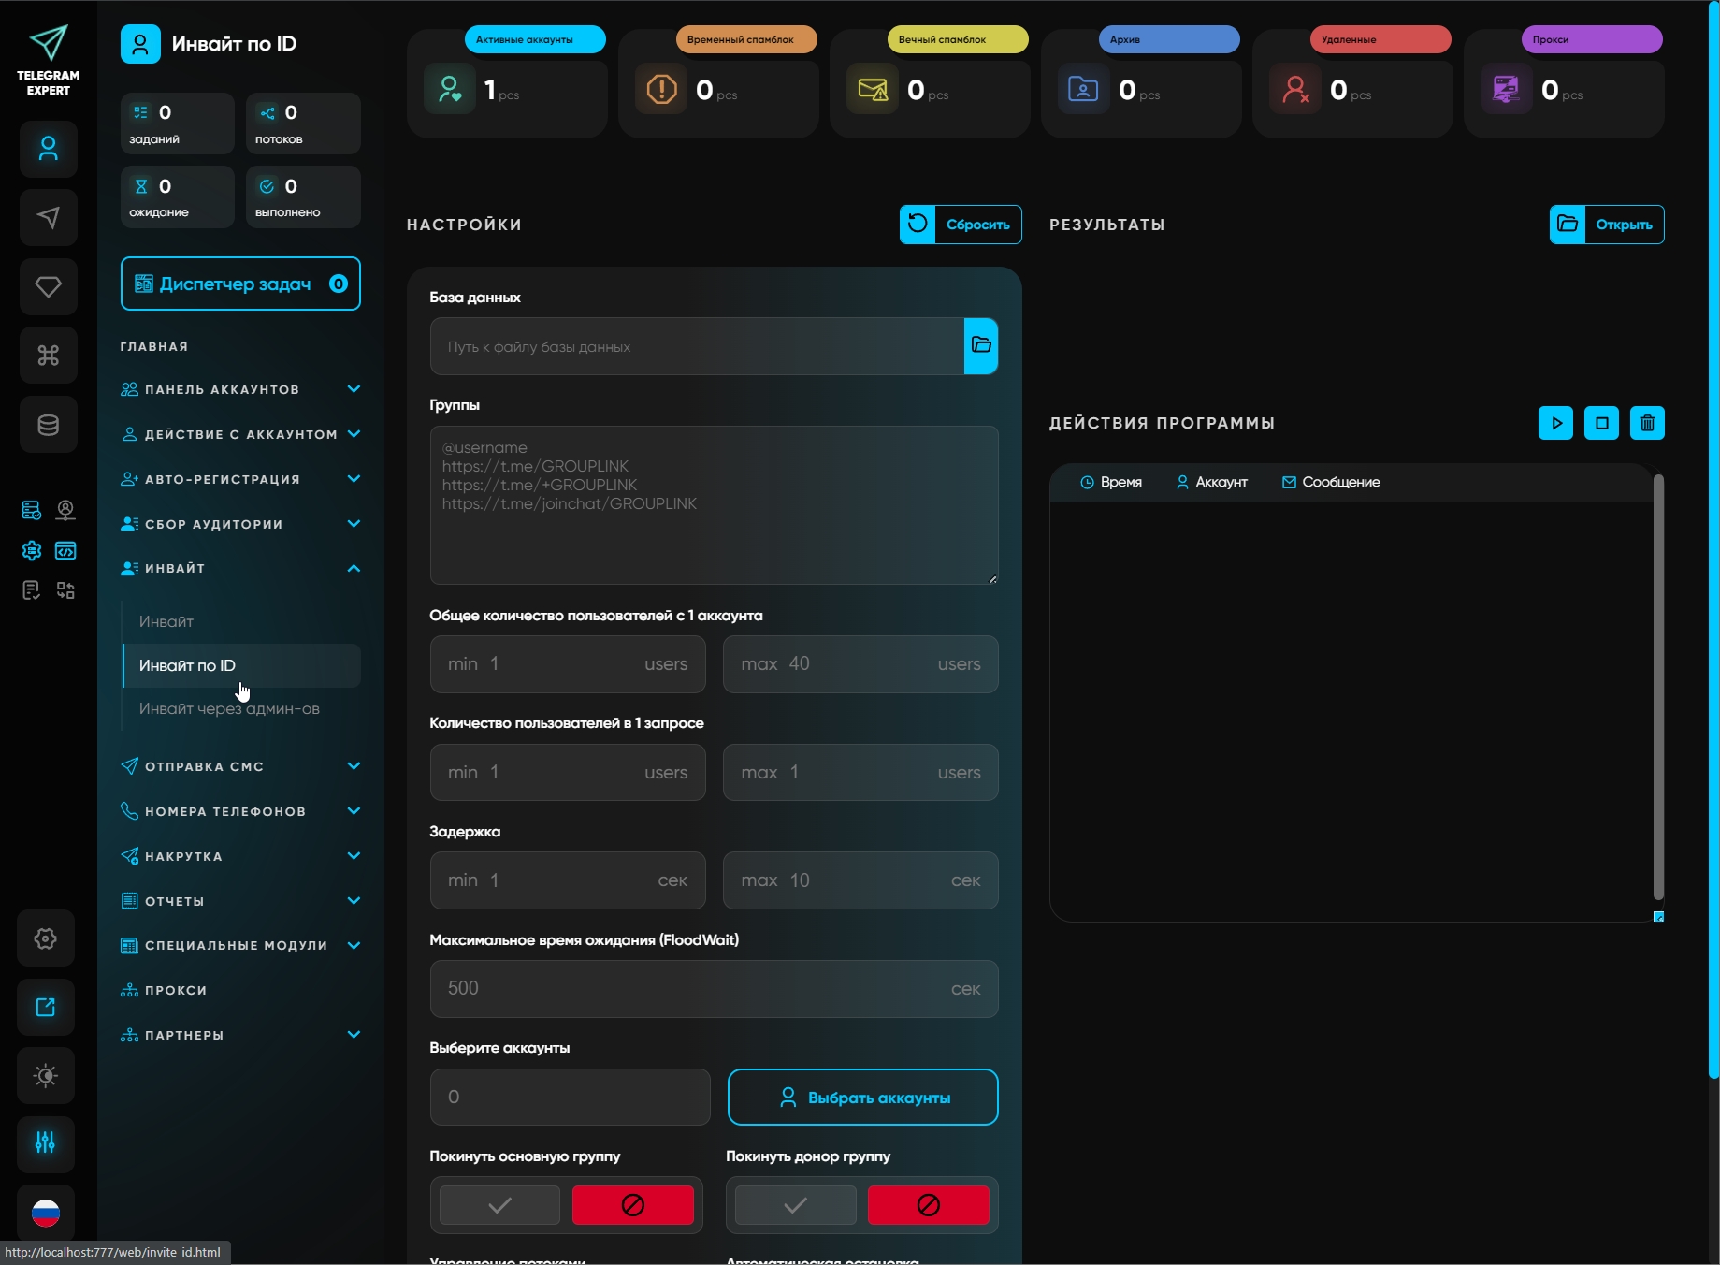Select the Прокси menu item
1720x1265 pixels.
click(x=176, y=990)
